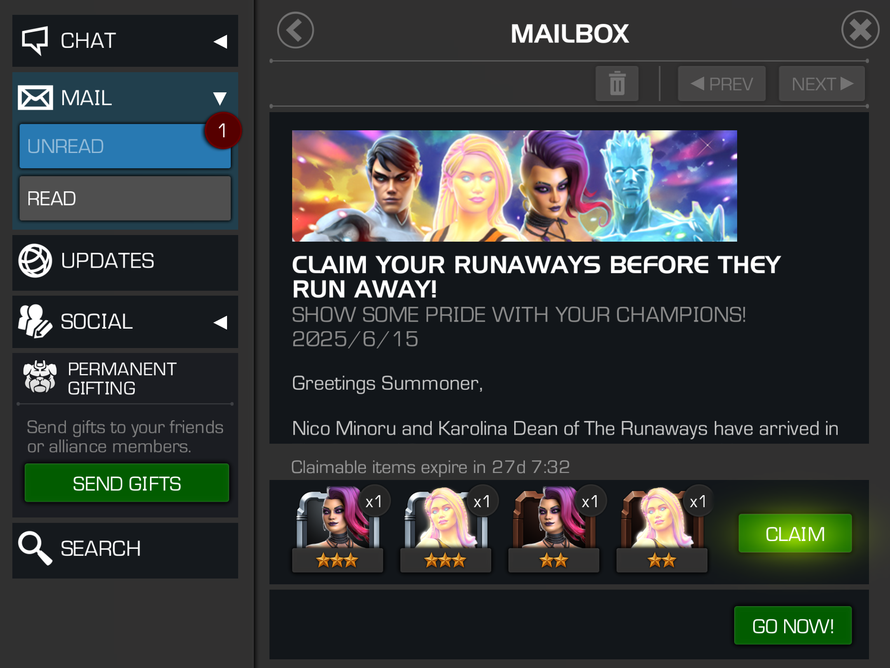Claim the mail rewards
The image size is (890, 668).
click(x=795, y=534)
